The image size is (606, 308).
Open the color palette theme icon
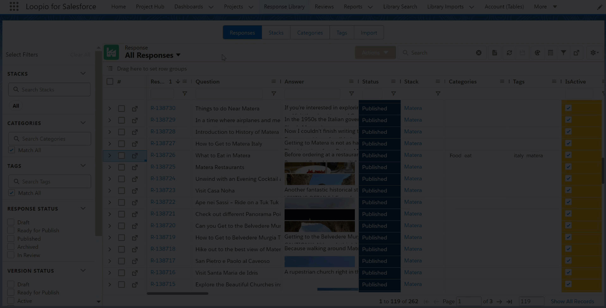[x=537, y=53]
